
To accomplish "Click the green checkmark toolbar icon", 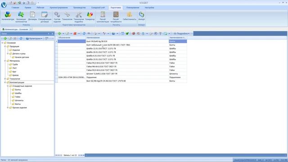I will (x=127, y=33).
